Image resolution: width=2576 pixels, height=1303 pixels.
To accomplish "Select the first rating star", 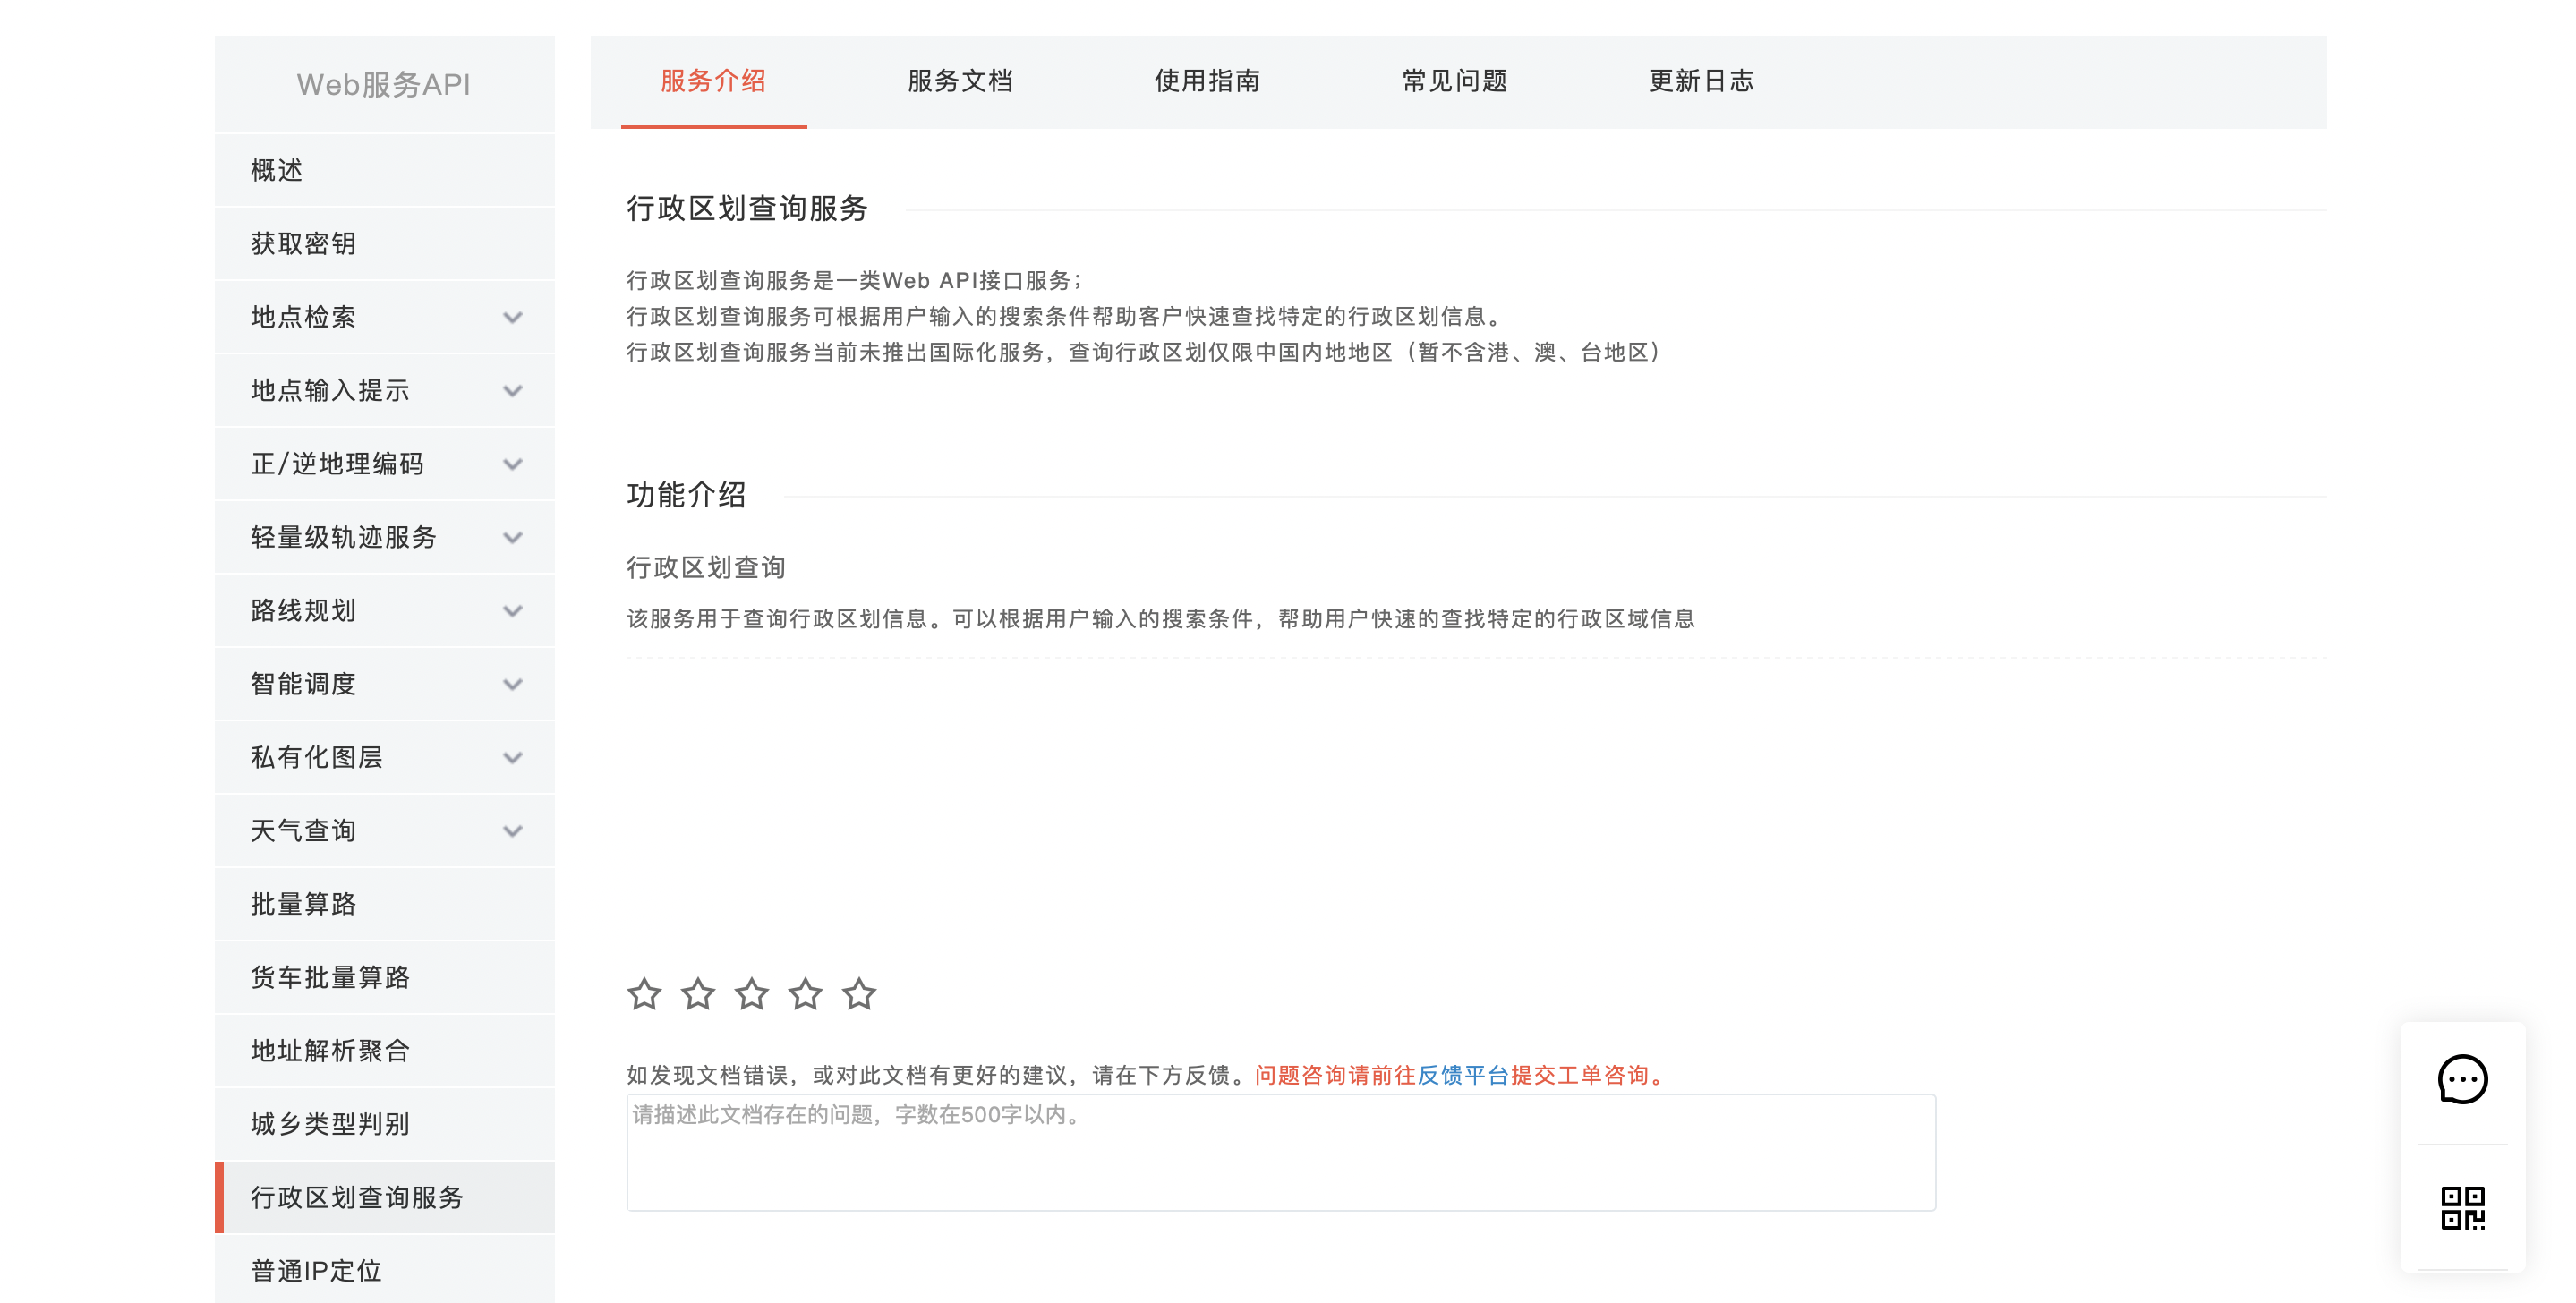I will click(645, 994).
